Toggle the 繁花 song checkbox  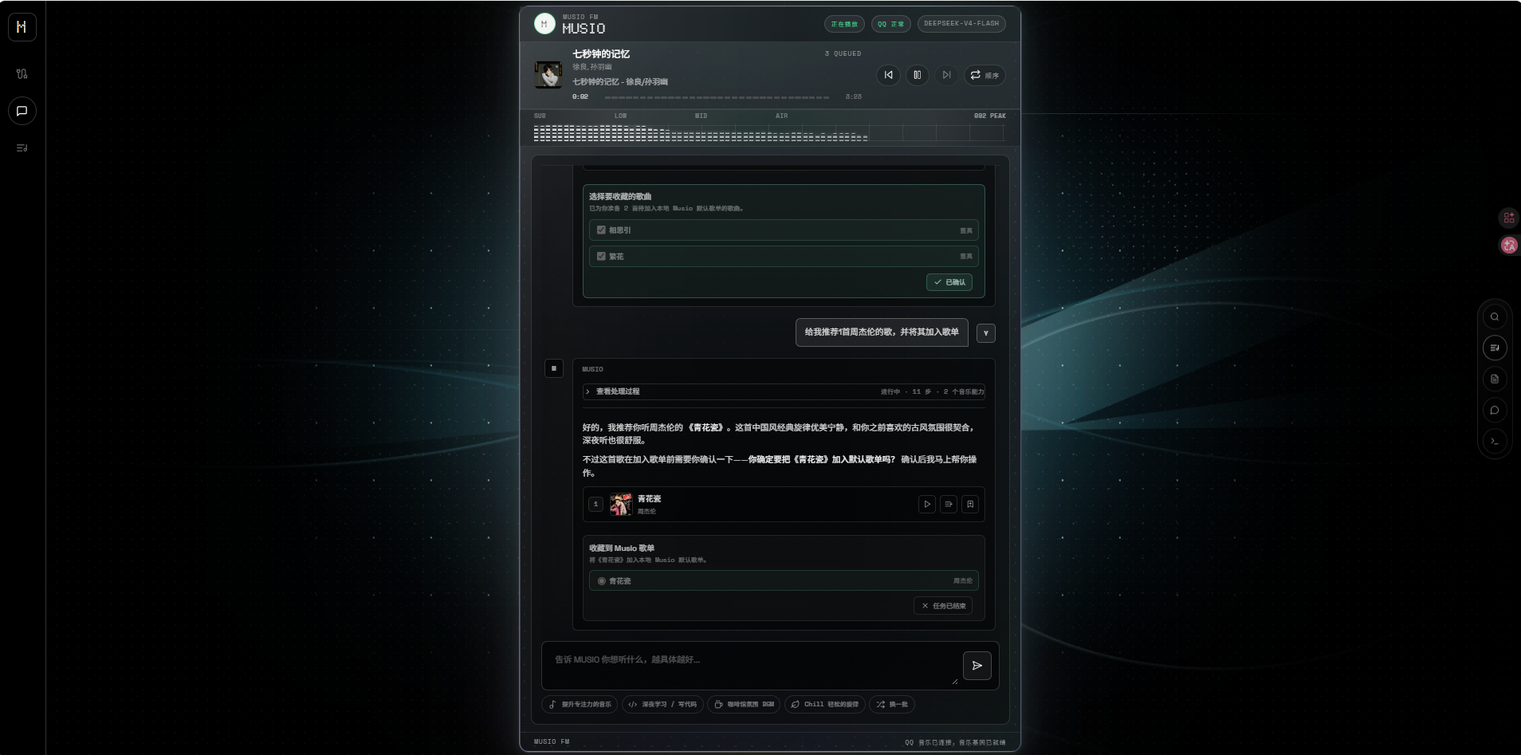pos(601,256)
